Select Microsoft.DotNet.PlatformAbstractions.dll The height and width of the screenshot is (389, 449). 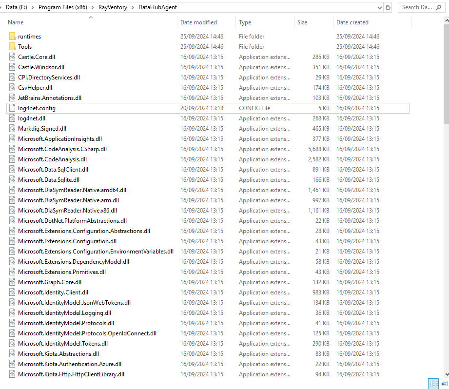coord(73,221)
